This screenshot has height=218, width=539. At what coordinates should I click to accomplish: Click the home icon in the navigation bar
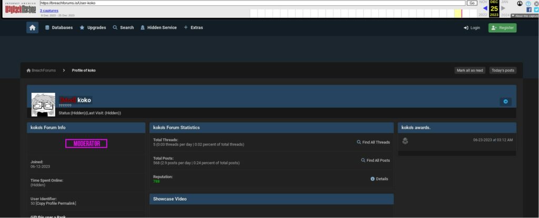(33, 28)
